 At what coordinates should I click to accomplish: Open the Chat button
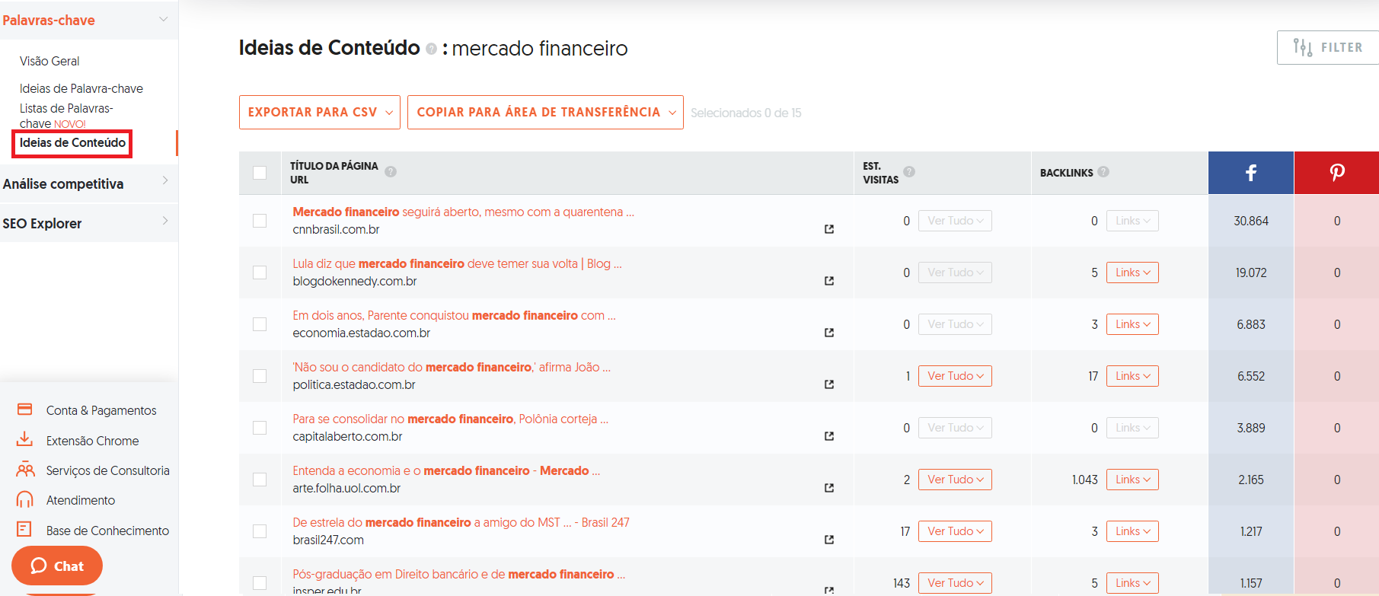[57, 566]
